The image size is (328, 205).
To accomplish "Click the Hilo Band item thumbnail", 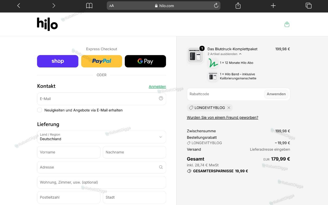I will coord(213,76).
